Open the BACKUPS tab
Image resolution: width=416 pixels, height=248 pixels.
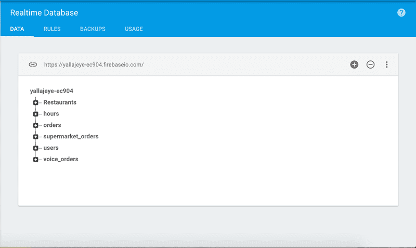(93, 29)
